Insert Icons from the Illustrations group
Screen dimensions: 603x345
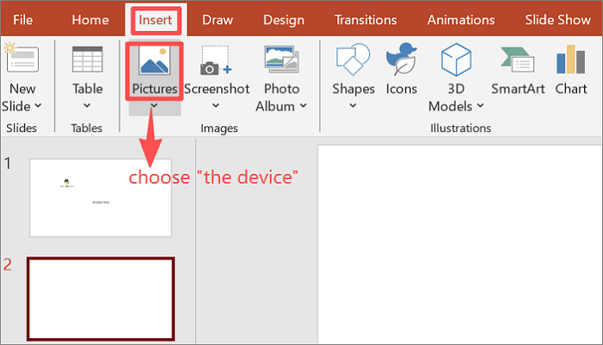pyautogui.click(x=401, y=69)
